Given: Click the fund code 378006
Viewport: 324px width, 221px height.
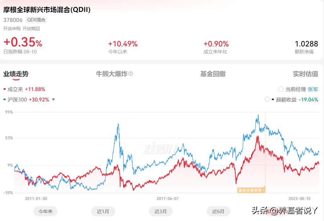Looking at the screenshot, I should click(13, 20).
